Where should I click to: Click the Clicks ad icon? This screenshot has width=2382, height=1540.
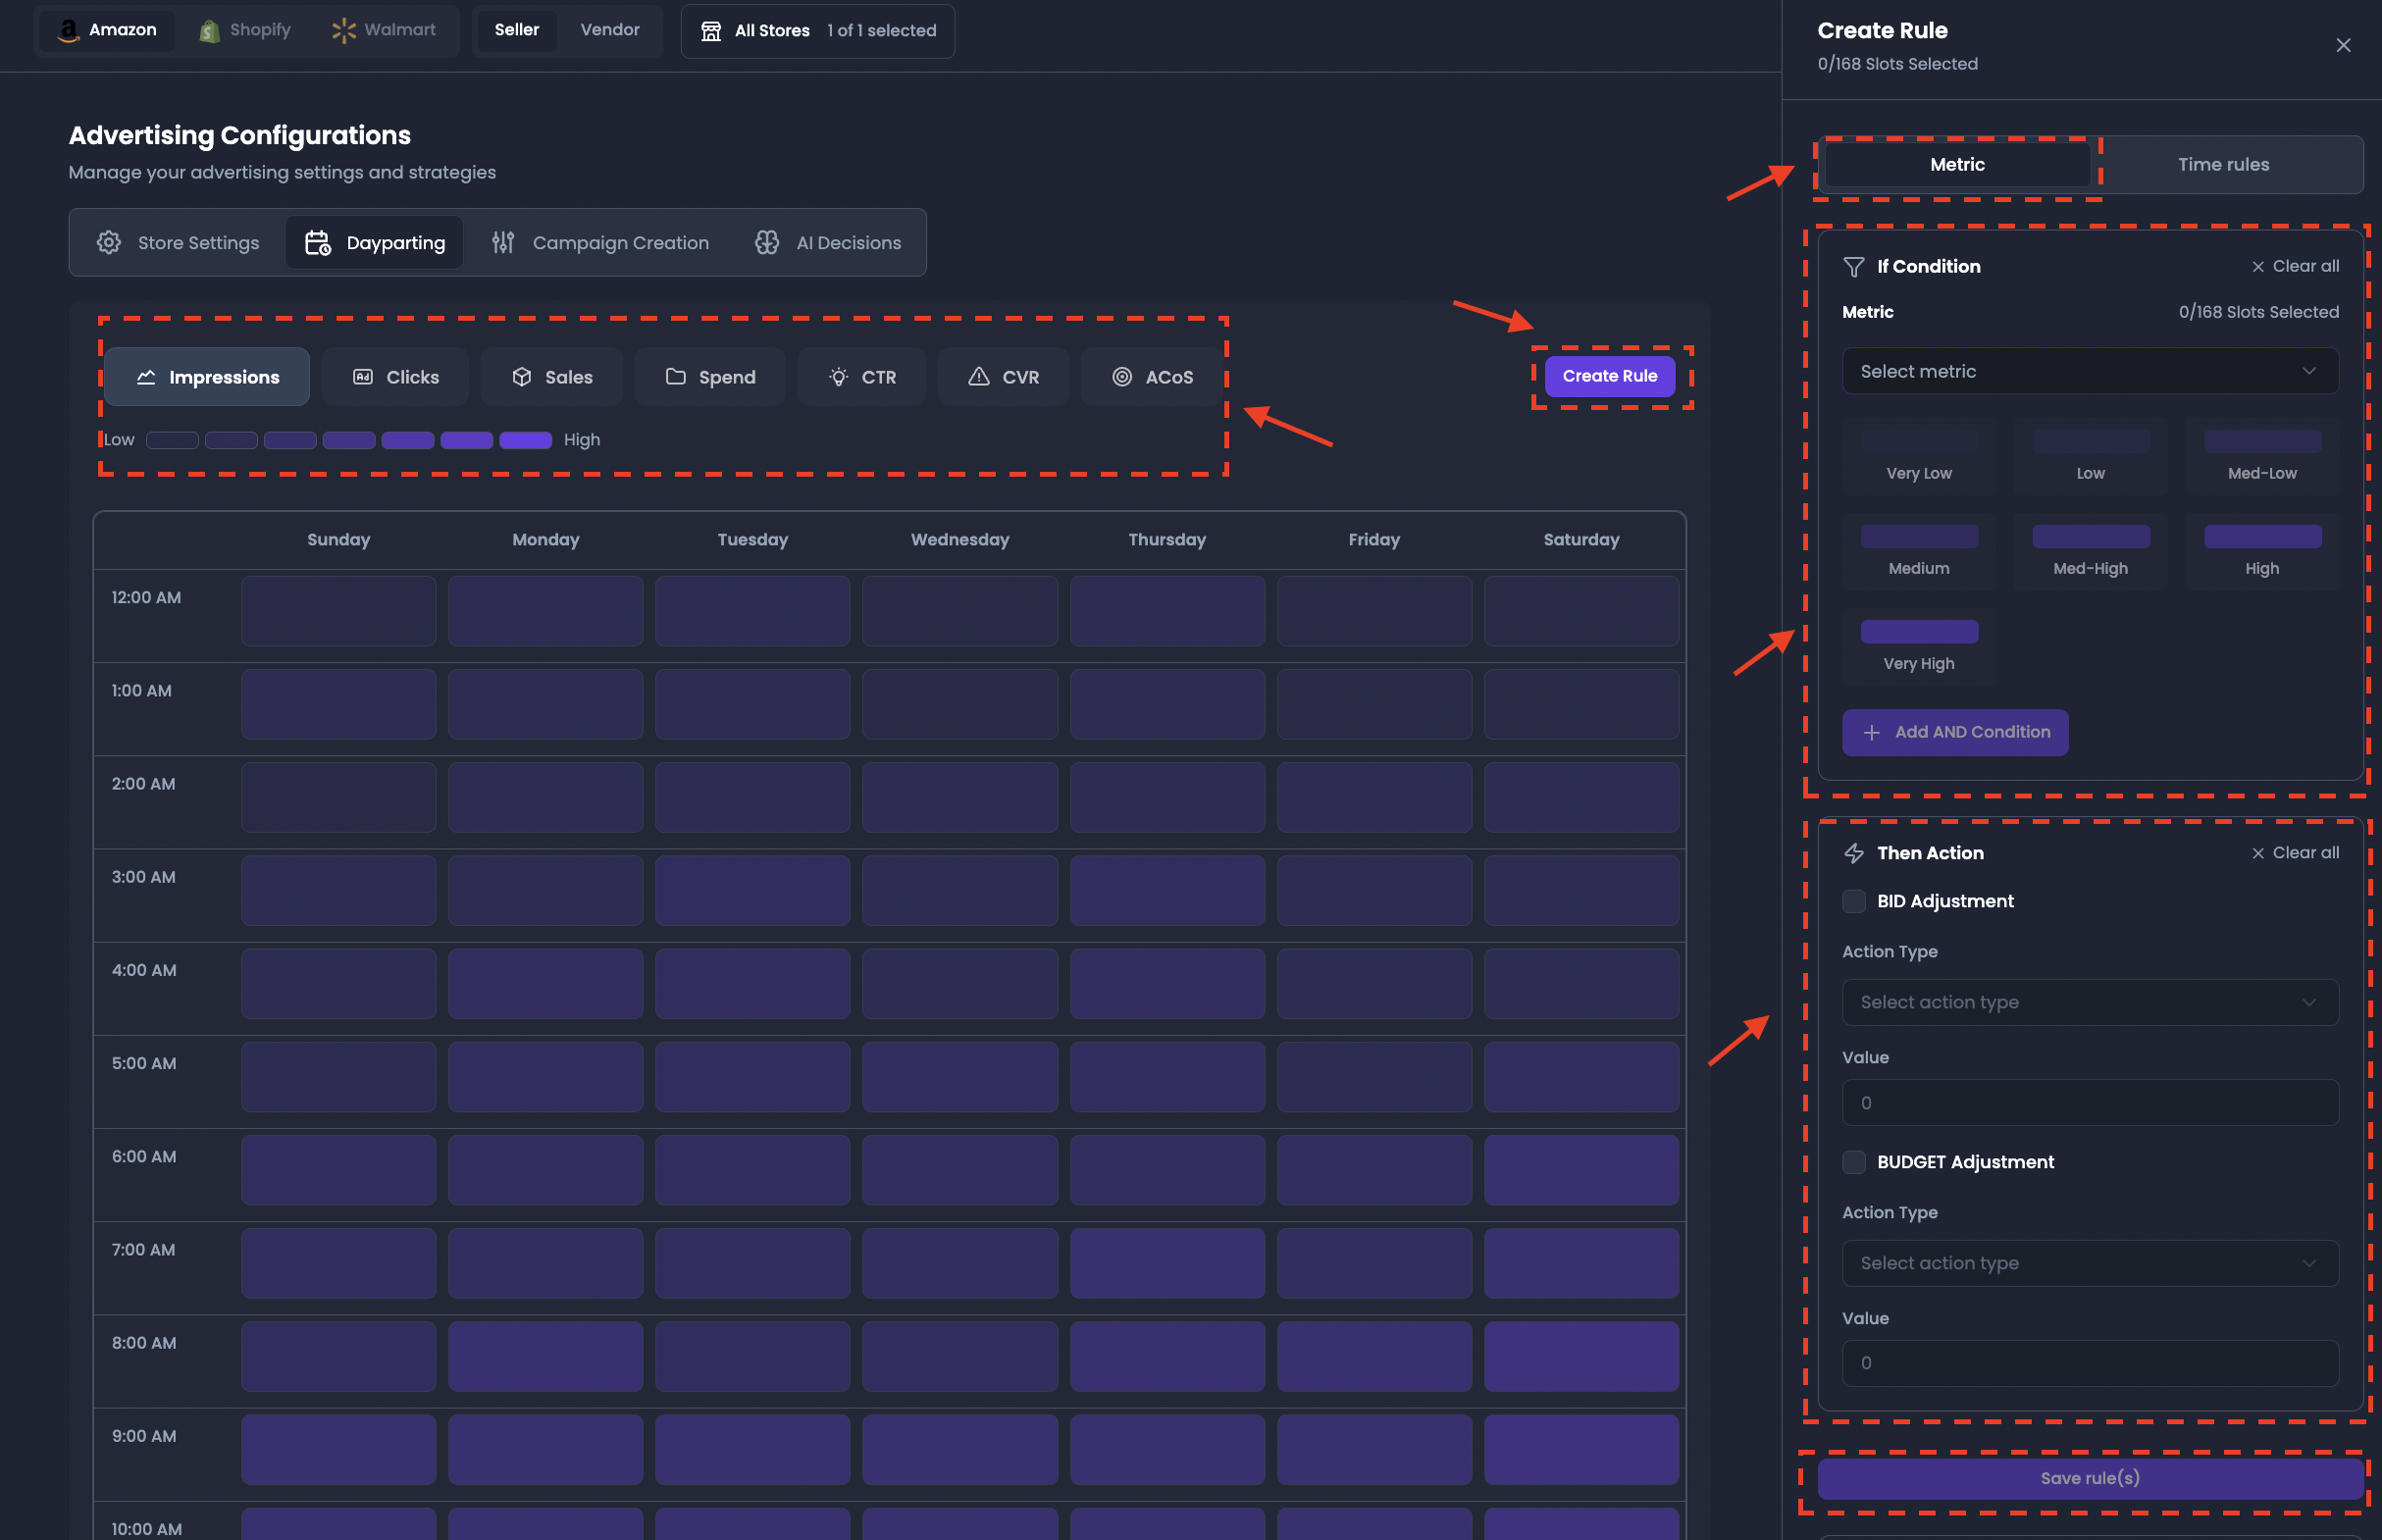(x=363, y=377)
